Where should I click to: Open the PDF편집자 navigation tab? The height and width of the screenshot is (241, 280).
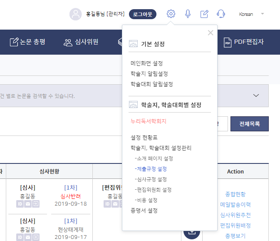[244, 42]
